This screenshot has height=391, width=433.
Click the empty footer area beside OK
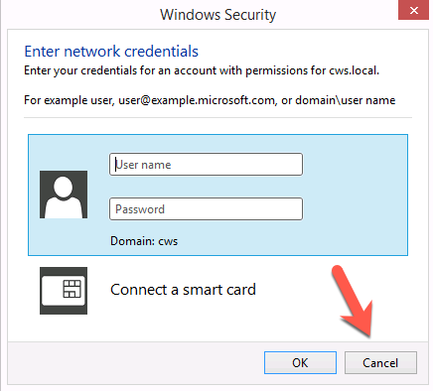click(x=136, y=362)
